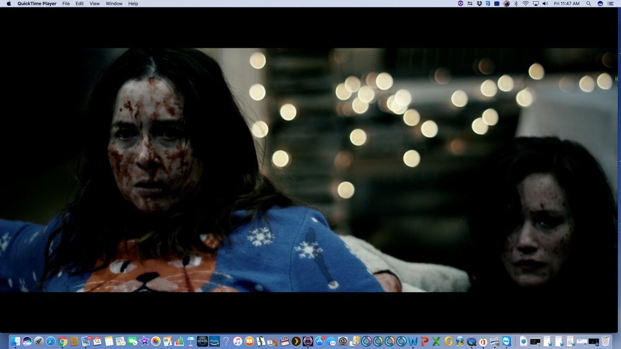Open the App Store in Dock
Viewport: 621px width, 349px height.
coord(320,341)
